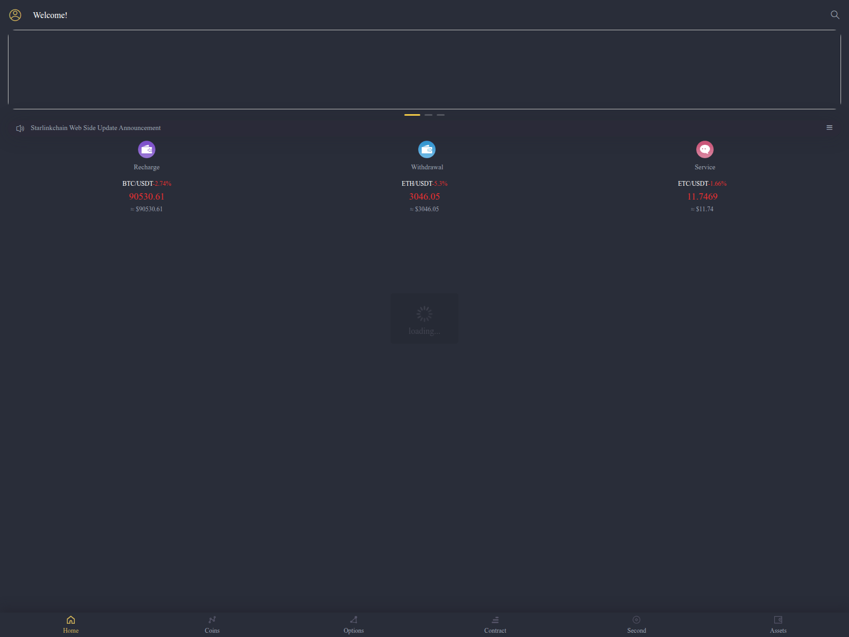The height and width of the screenshot is (637, 849).
Task: Open the user profile avatar icon
Action: tap(15, 15)
